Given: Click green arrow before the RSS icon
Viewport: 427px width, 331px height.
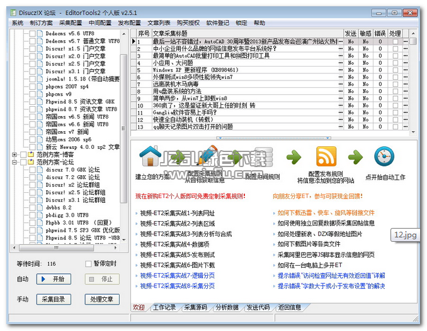Looking at the screenshot, I should (294, 157).
